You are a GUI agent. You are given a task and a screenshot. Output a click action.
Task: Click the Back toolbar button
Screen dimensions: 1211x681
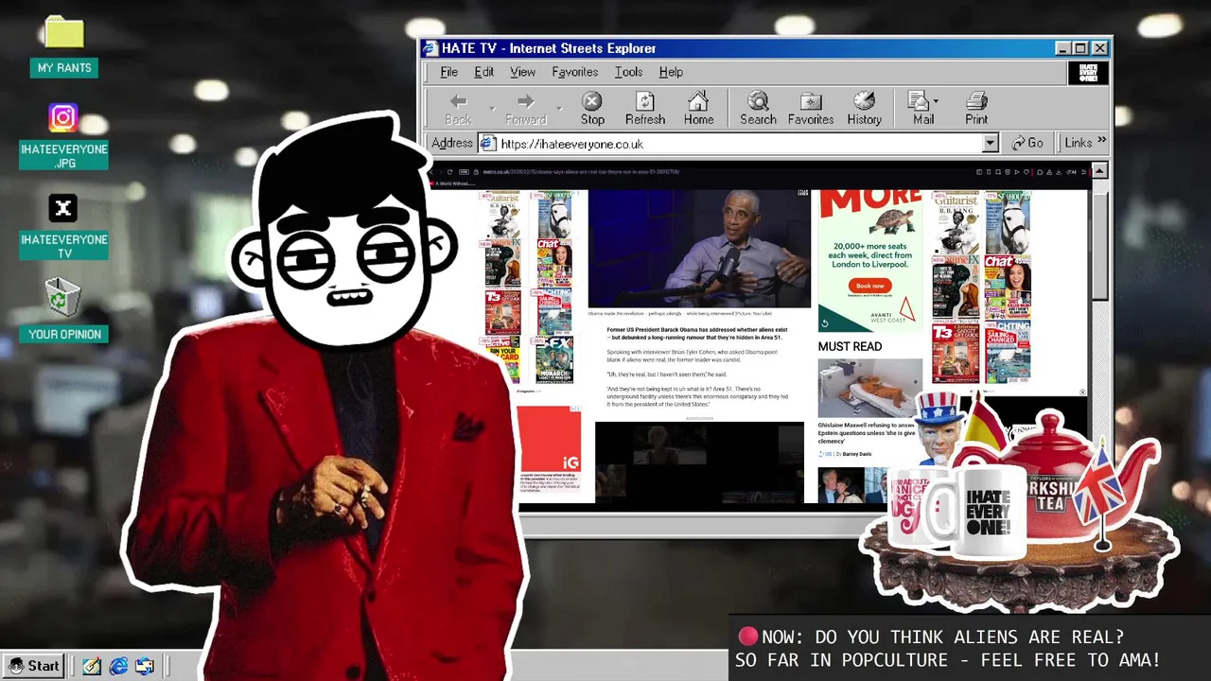click(458, 109)
